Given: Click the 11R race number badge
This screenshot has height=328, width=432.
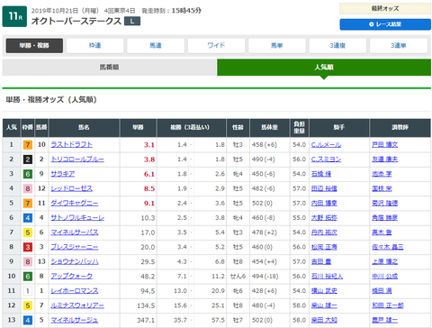Looking at the screenshot, I should coord(14,16).
